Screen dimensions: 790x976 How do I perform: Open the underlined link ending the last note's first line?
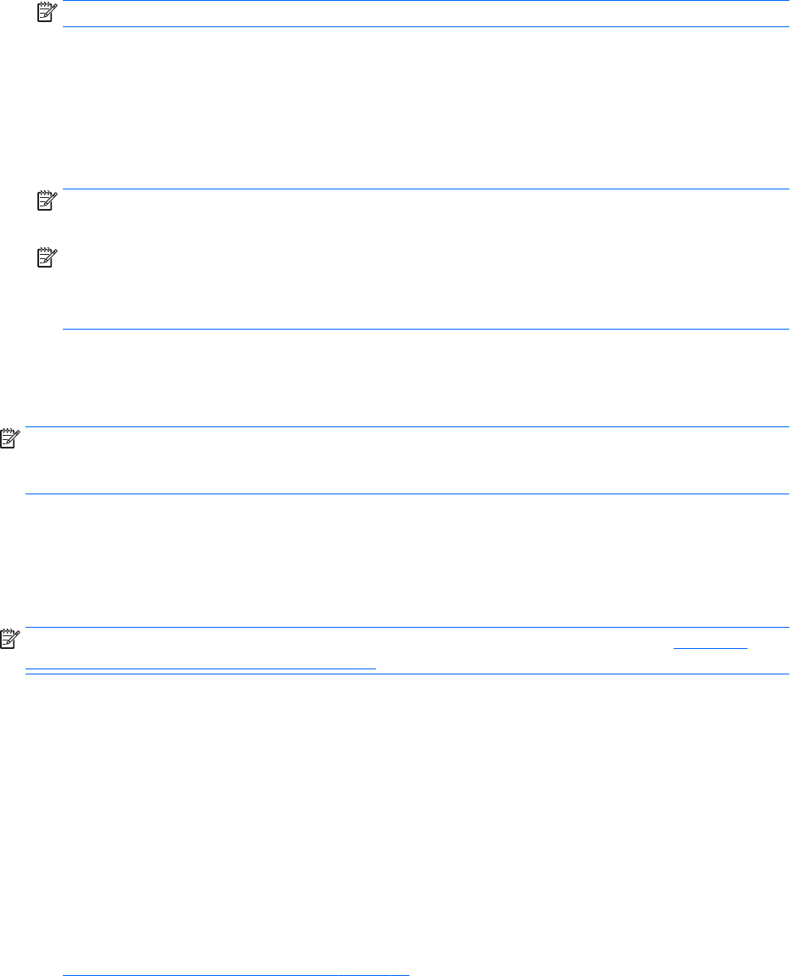click(709, 648)
